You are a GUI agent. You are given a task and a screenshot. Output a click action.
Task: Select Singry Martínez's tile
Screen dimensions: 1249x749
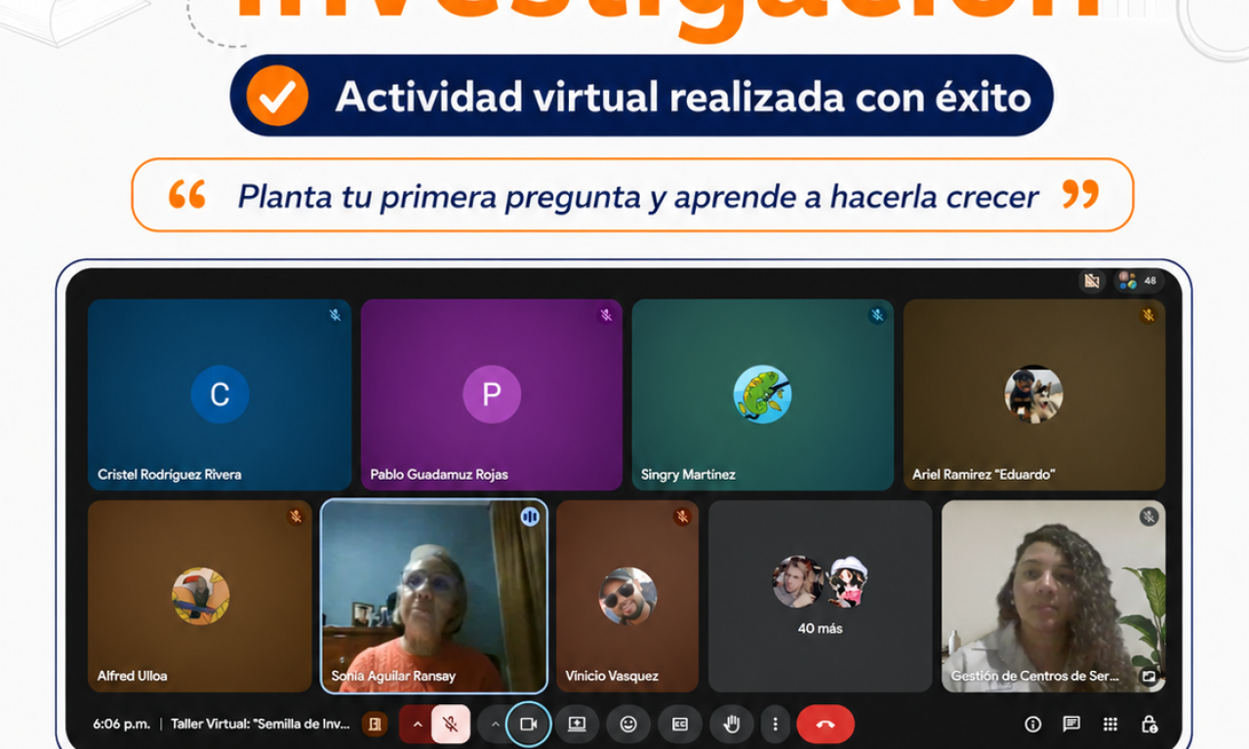point(763,395)
